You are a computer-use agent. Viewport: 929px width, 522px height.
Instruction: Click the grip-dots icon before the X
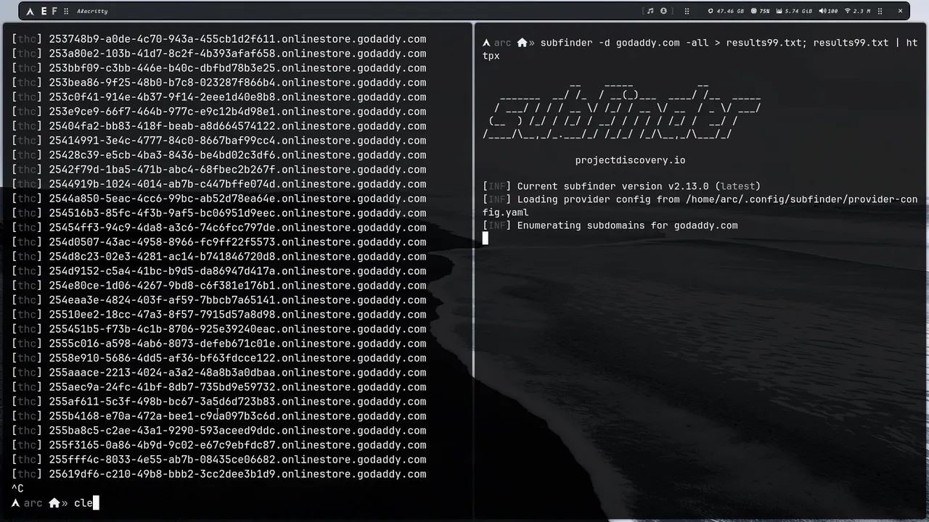(880, 11)
